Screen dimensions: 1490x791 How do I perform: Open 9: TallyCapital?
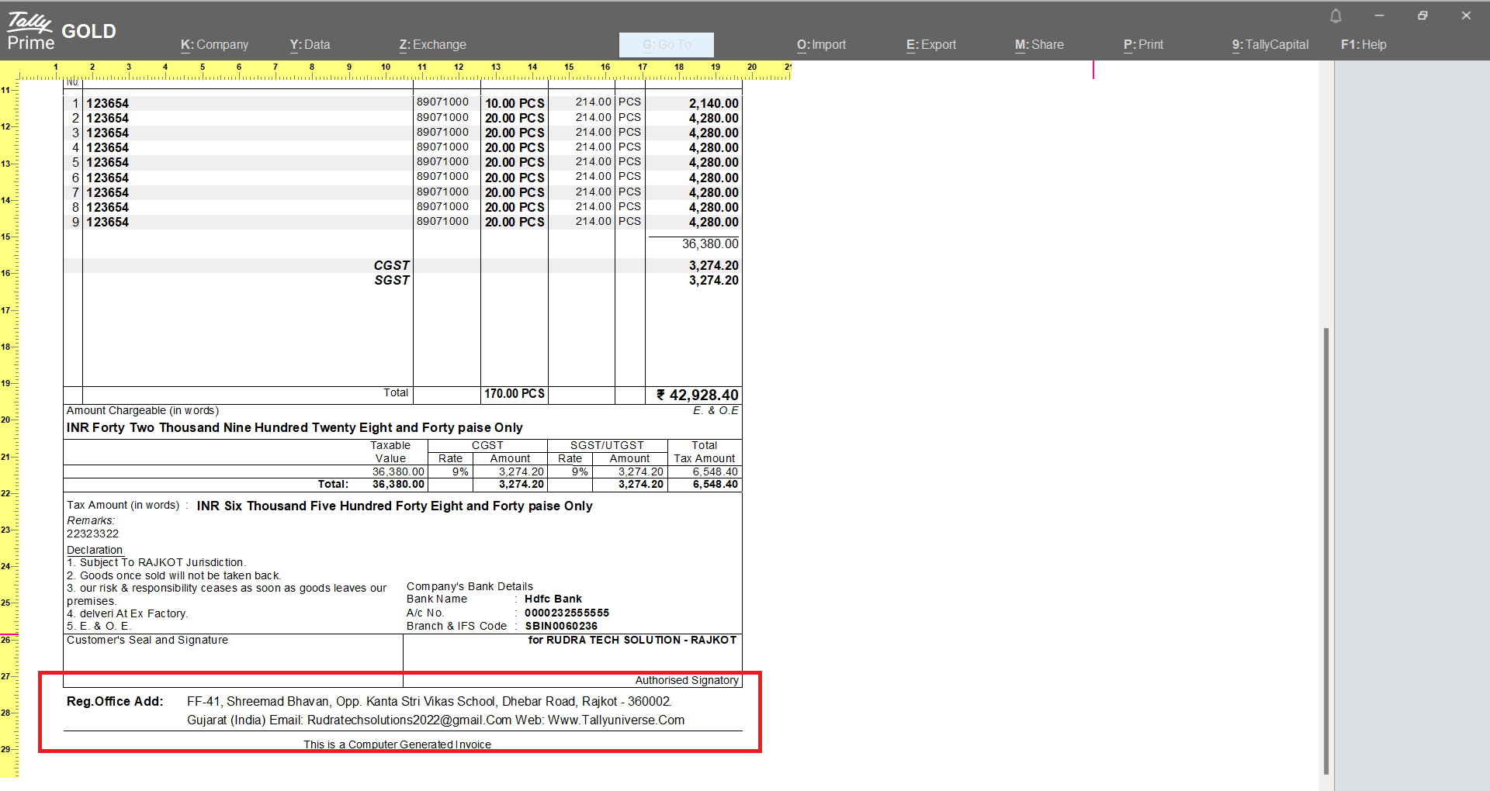(1270, 45)
